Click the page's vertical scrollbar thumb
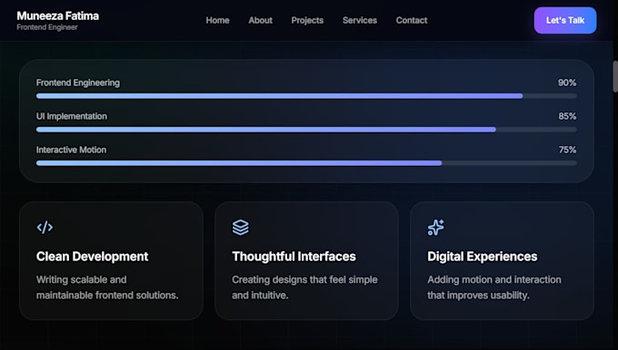The image size is (618, 350). tap(615, 77)
